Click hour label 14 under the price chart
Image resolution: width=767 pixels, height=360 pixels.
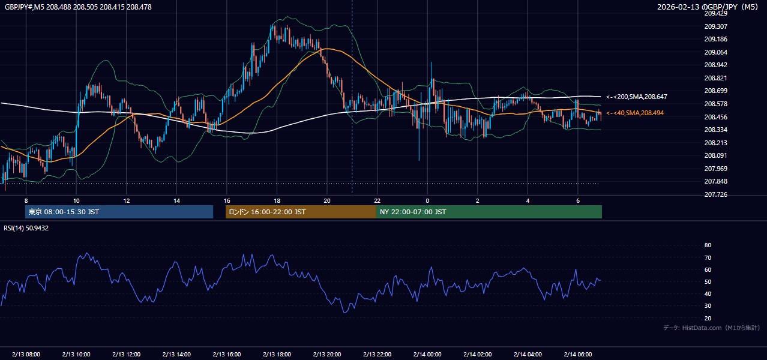176,200
